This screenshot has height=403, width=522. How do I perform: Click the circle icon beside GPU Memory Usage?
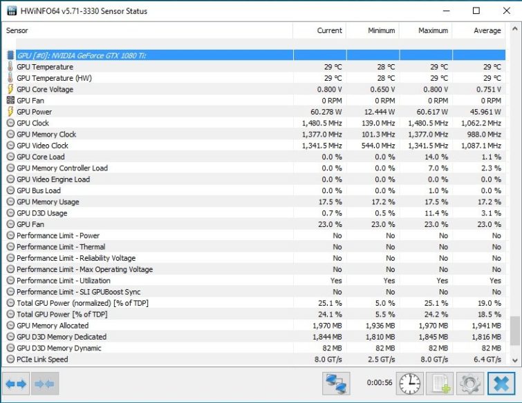[10, 201]
